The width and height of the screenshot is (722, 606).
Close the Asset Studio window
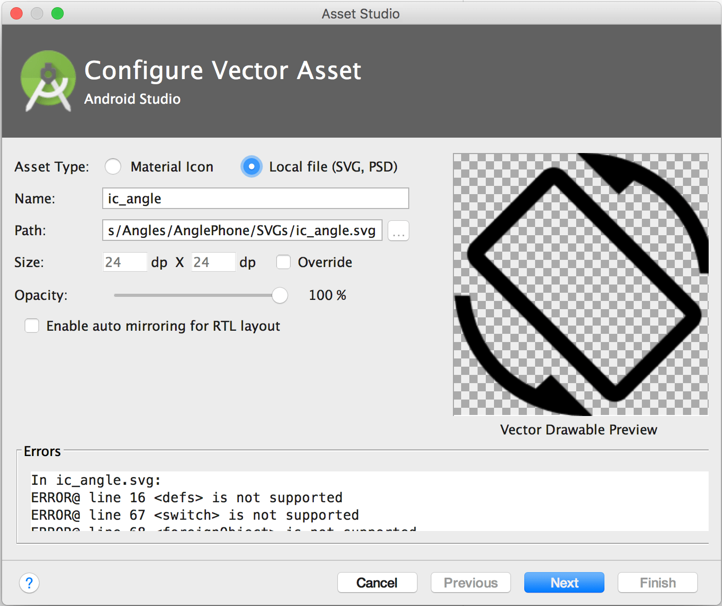16,13
